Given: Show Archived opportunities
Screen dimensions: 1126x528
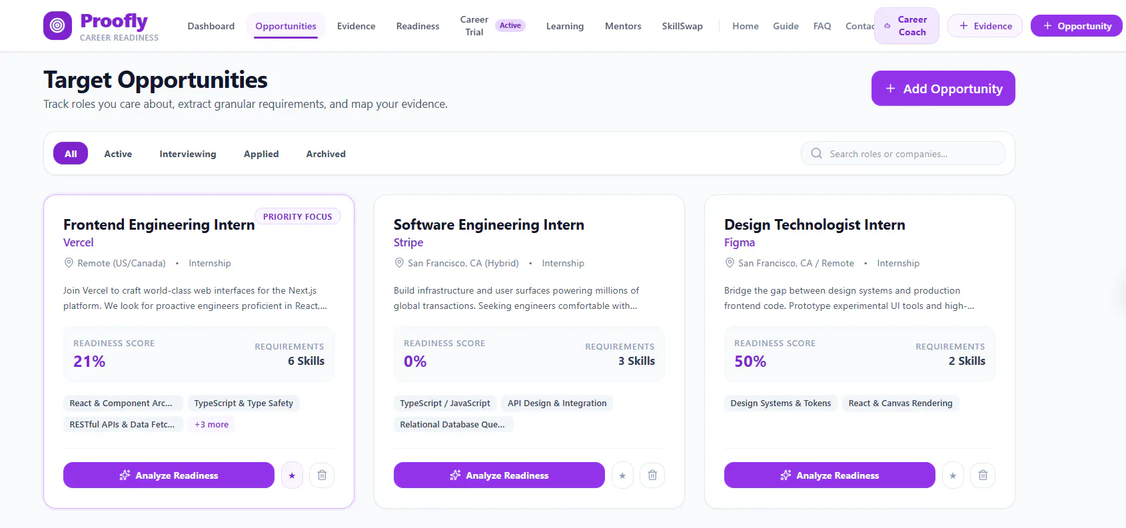Looking at the screenshot, I should tap(326, 153).
